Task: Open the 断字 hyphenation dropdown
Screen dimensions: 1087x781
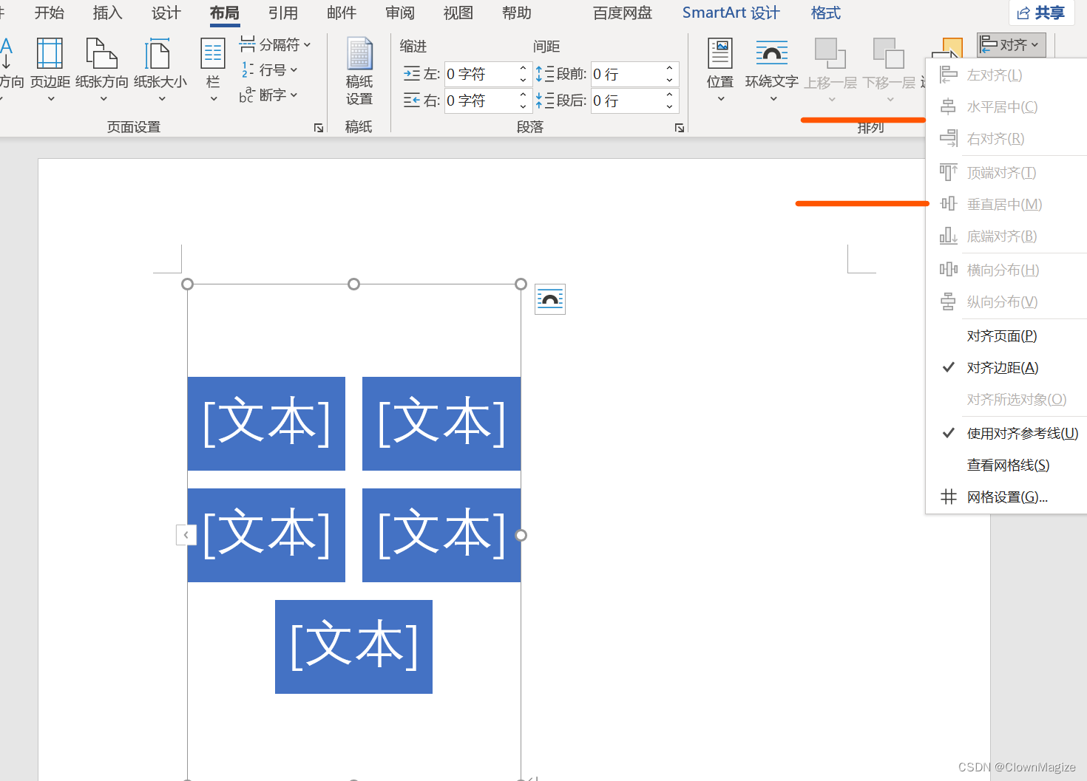Action: coord(269,95)
